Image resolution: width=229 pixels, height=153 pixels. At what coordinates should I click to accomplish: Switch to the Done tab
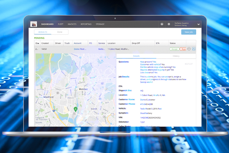[x=60, y=32]
